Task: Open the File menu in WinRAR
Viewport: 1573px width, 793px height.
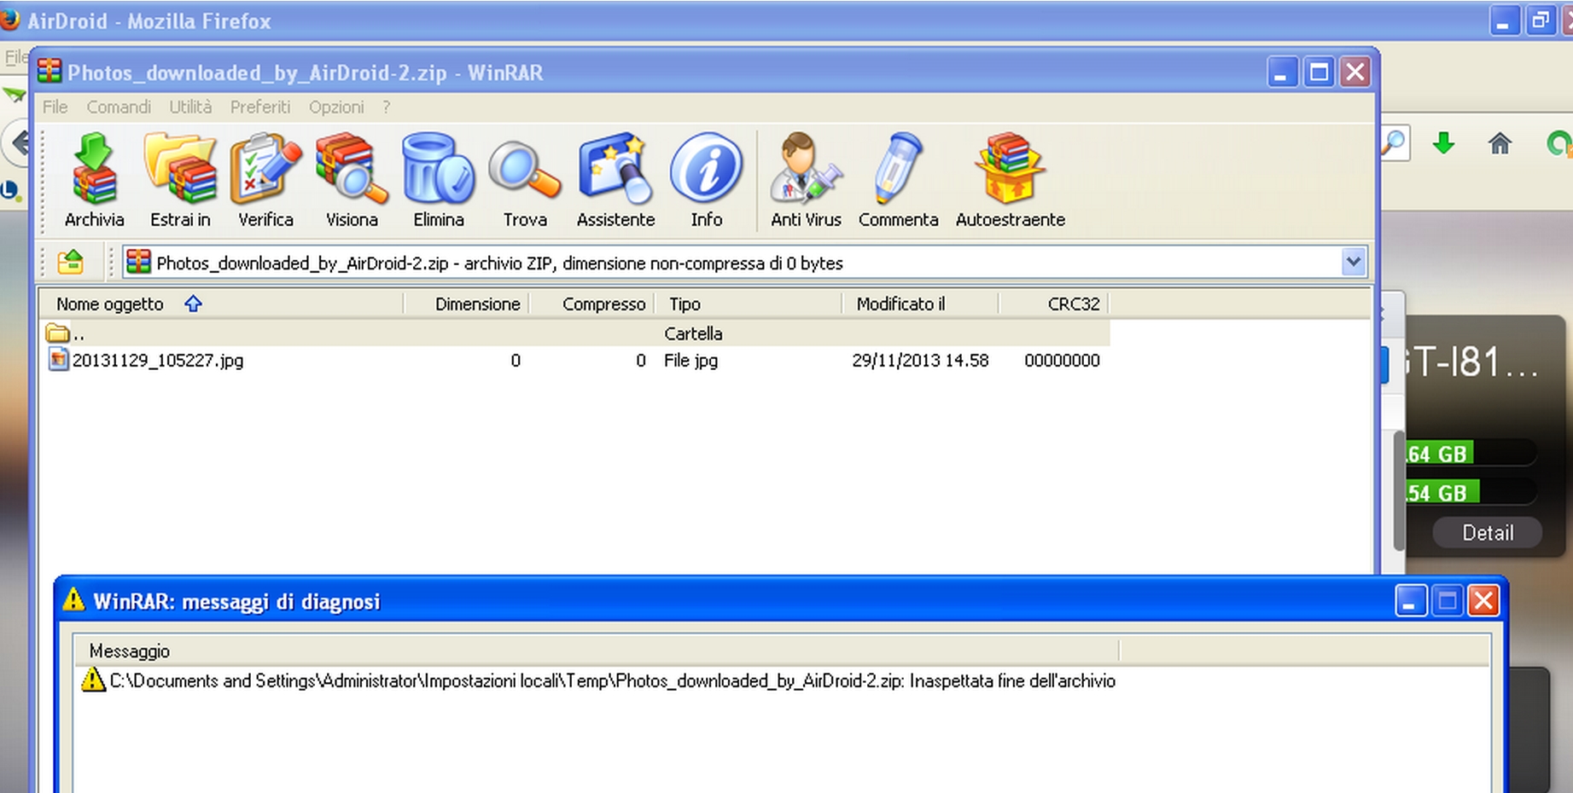Action: point(55,107)
